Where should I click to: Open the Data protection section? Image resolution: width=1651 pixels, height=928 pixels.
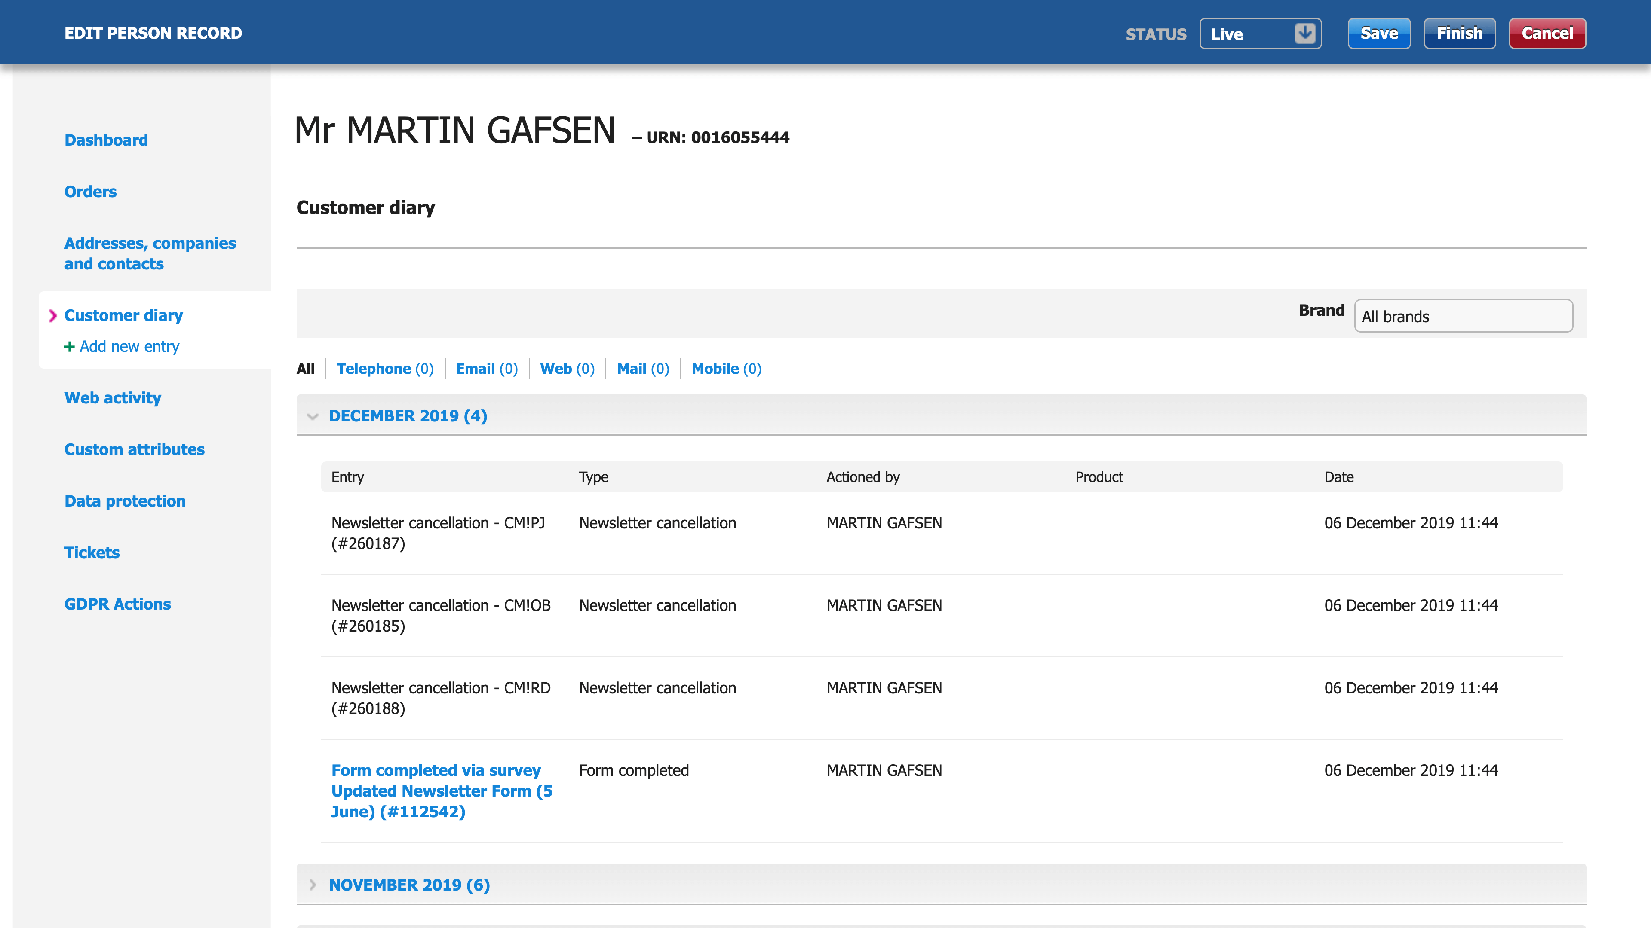[125, 501]
